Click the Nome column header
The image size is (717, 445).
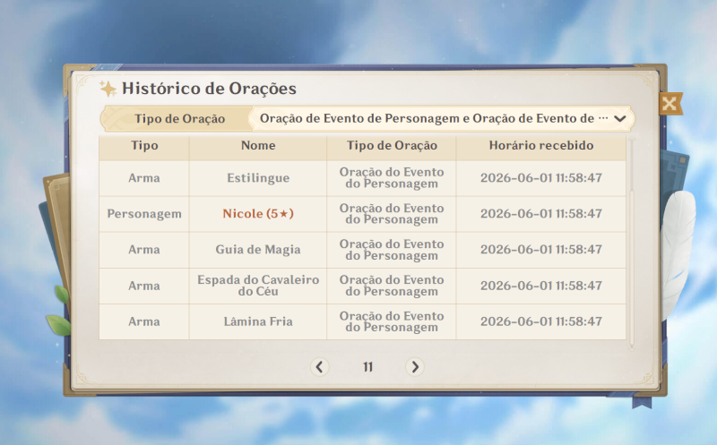[258, 145]
